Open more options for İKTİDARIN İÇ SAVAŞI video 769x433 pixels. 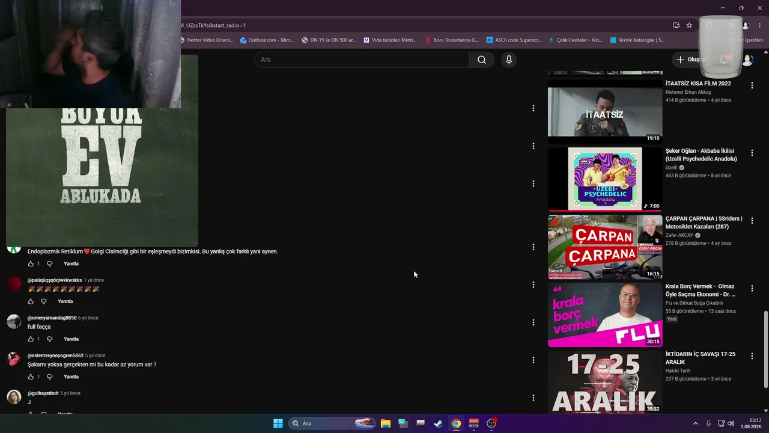tap(752, 356)
